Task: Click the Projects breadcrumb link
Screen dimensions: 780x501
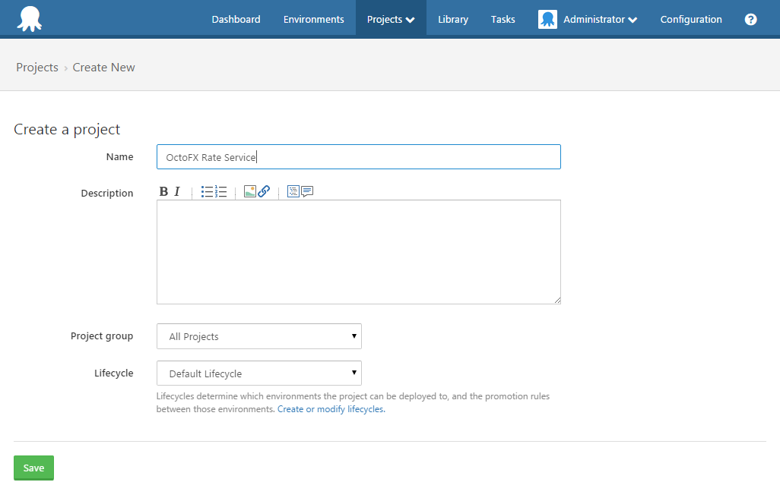Action: [36, 67]
